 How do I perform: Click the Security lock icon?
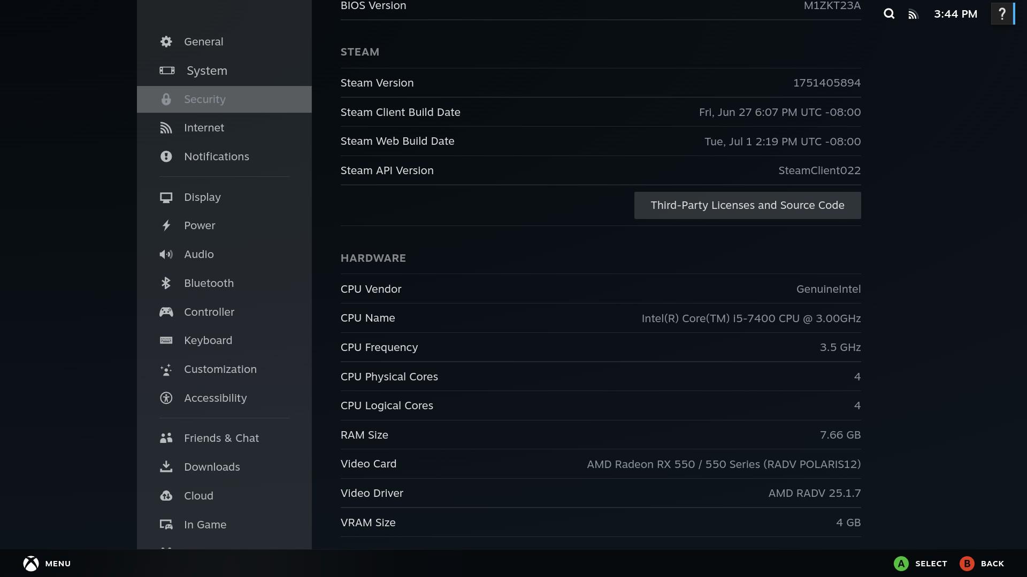pyautogui.click(x=166, y=99)
